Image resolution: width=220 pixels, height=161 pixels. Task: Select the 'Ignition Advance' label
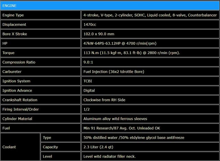click(17, 90)
